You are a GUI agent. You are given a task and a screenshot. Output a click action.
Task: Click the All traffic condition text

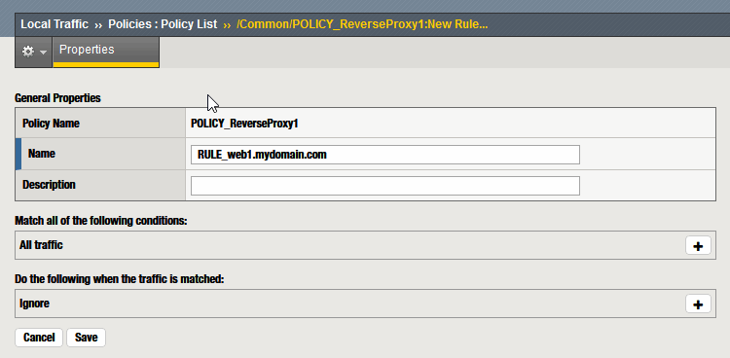[41, 245]
